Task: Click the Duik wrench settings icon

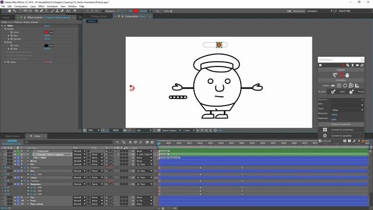Action: (x=354, y=141)
